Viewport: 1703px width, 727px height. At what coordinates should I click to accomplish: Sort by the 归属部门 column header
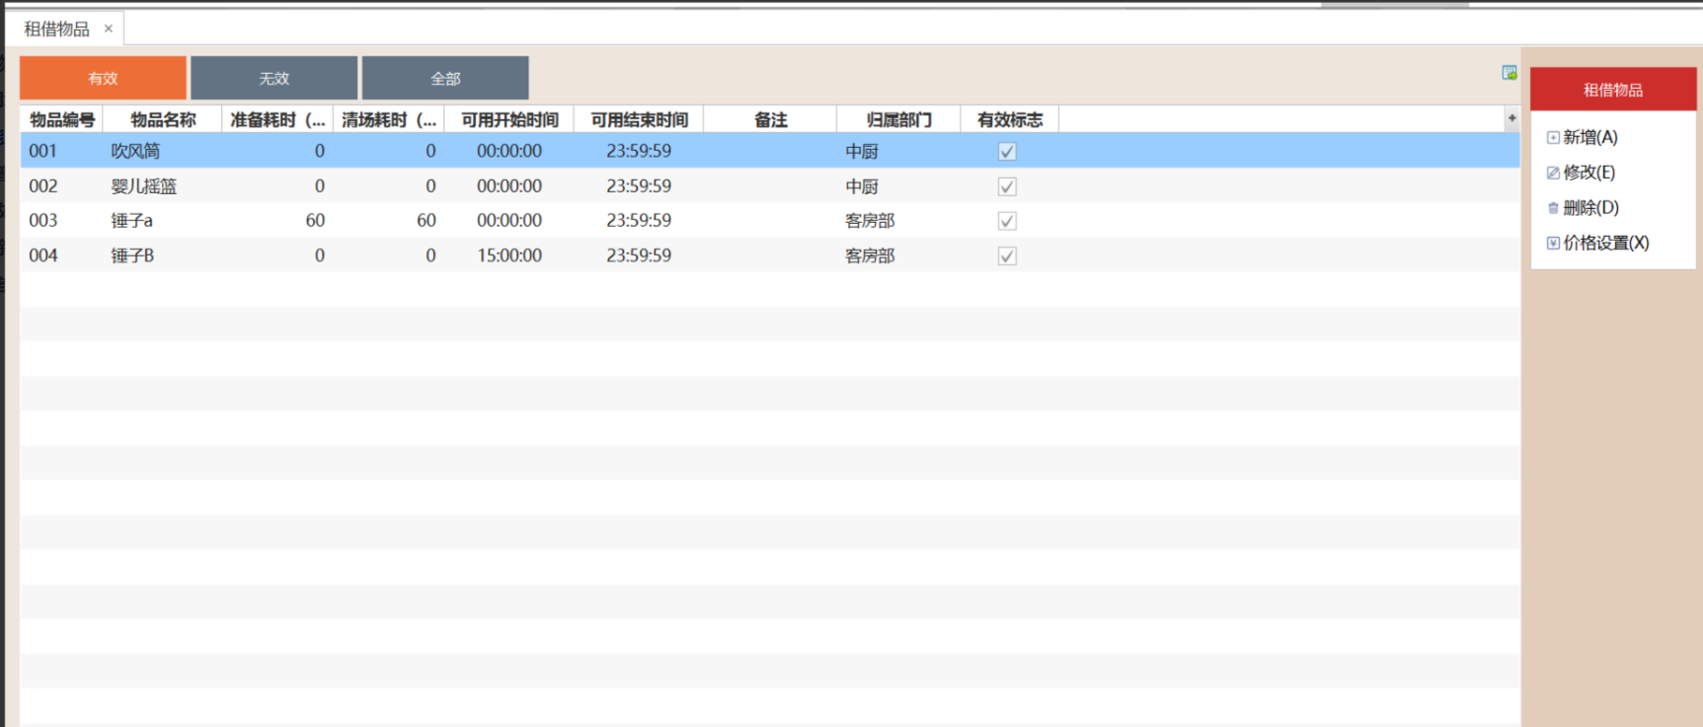coord(898,119)
